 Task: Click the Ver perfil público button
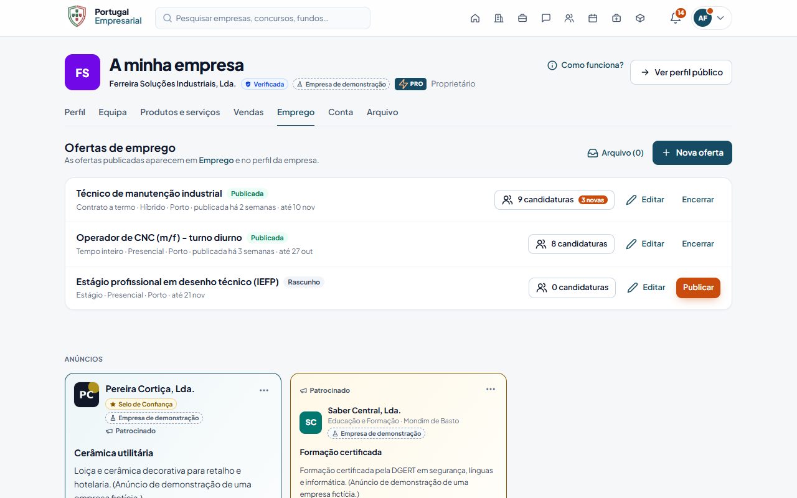[681, 72]
